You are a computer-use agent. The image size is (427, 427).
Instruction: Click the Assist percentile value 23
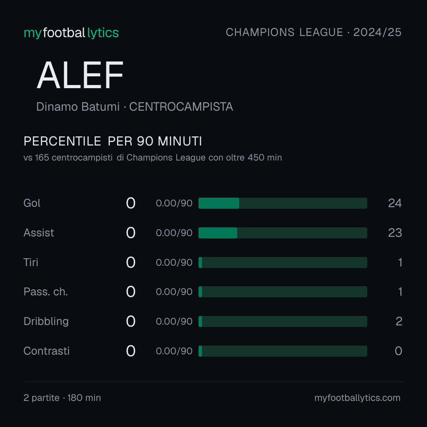pyautogui.click(x=395, y=233)
